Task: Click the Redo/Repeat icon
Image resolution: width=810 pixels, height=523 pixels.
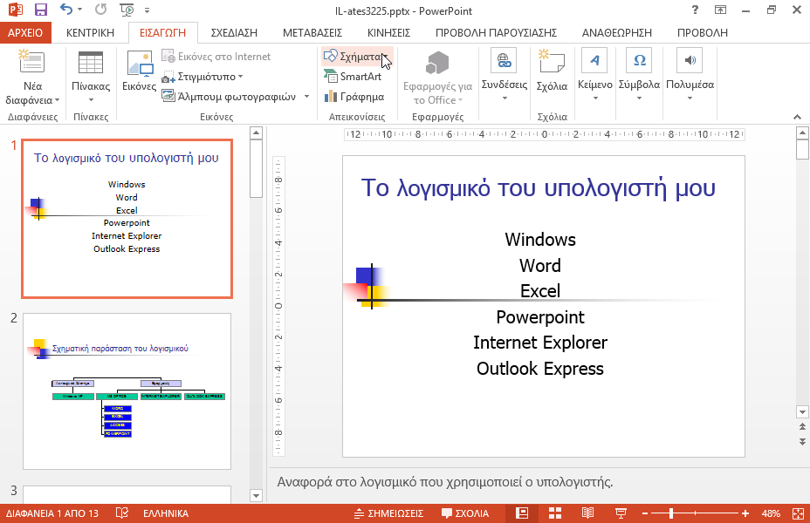Action: [x=101, y=10]
